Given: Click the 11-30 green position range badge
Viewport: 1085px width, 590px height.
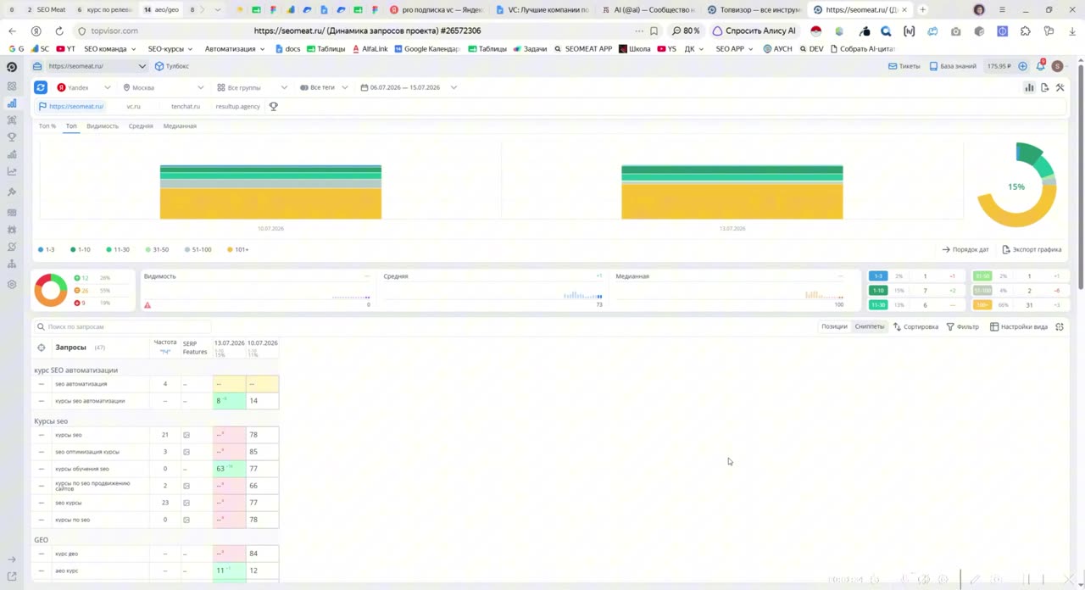Looking at the screenshot, I should 878,305.
